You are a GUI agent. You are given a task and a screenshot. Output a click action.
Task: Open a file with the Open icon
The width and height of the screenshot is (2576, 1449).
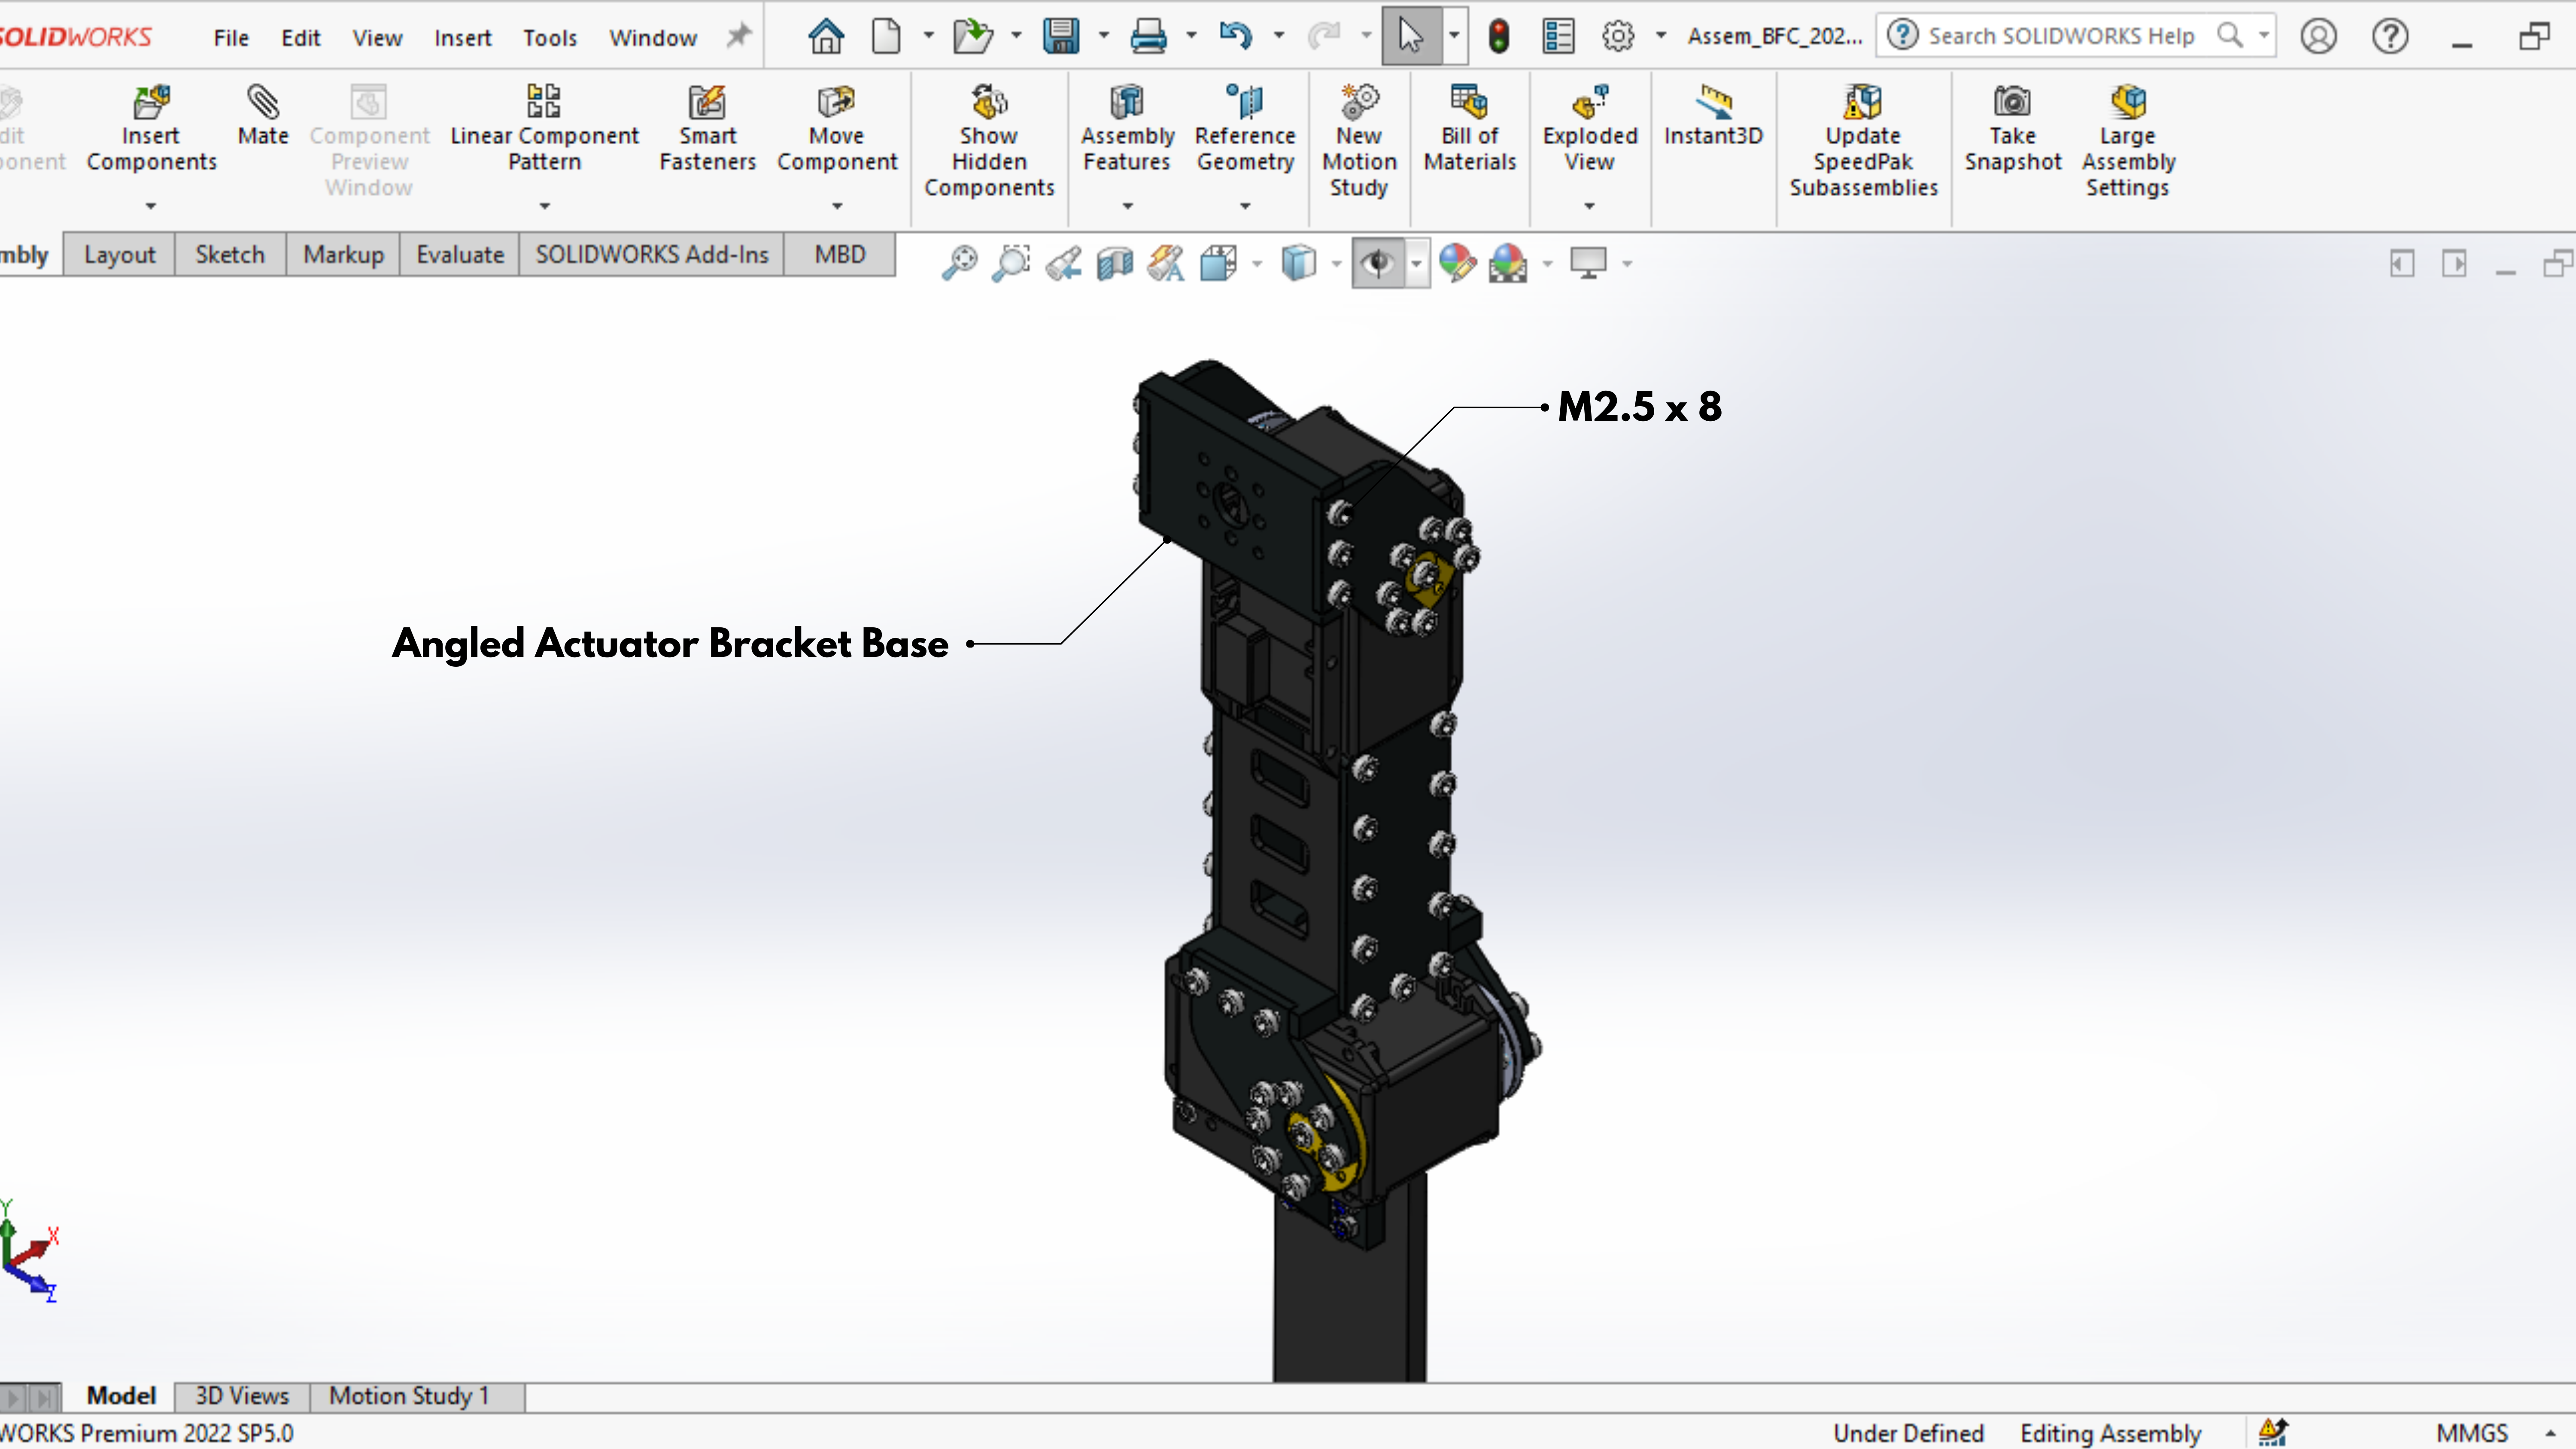click(x=972, y=37)
